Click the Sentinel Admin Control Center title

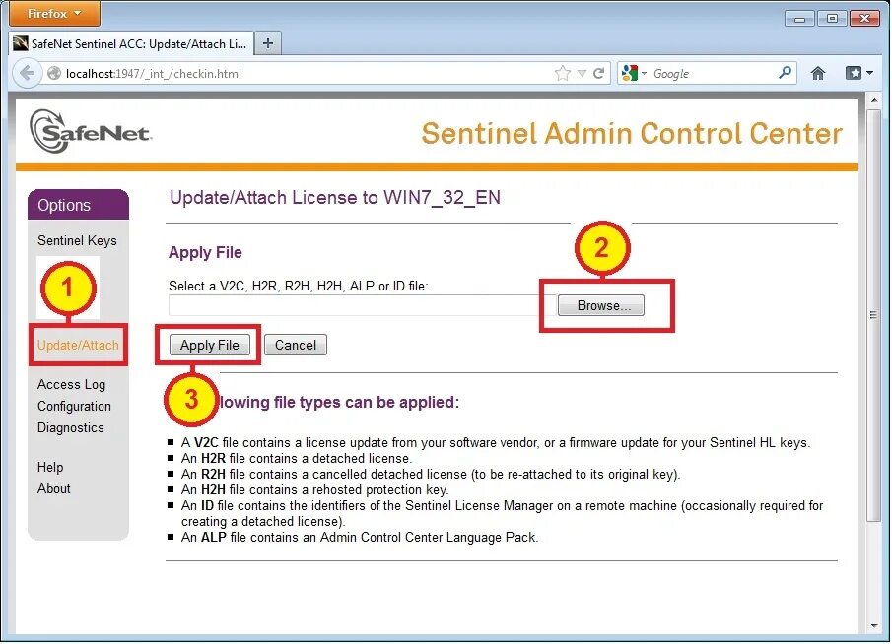click(632, 134)
